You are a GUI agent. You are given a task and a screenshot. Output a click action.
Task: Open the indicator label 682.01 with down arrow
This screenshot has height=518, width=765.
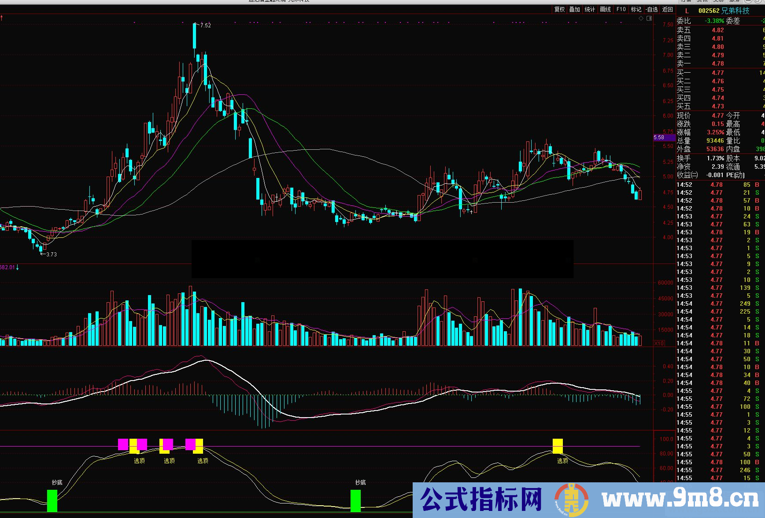pos(9,267)
